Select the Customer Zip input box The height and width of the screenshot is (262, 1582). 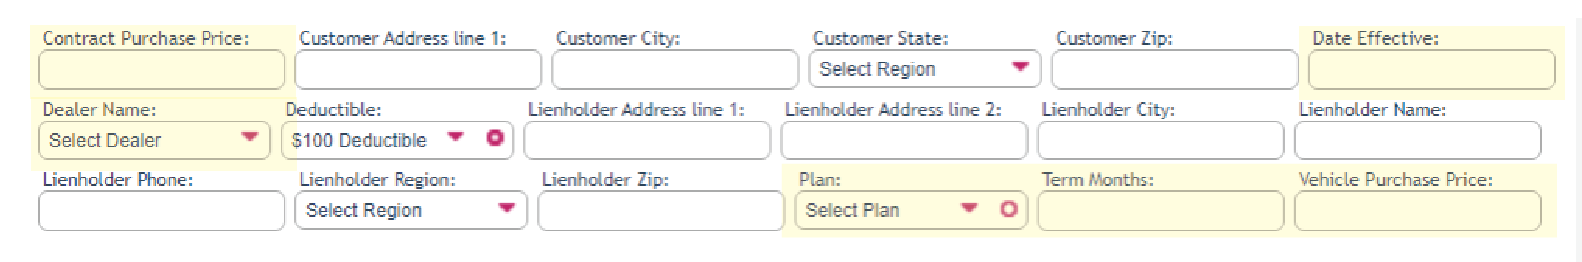[x=1174, y=69]
